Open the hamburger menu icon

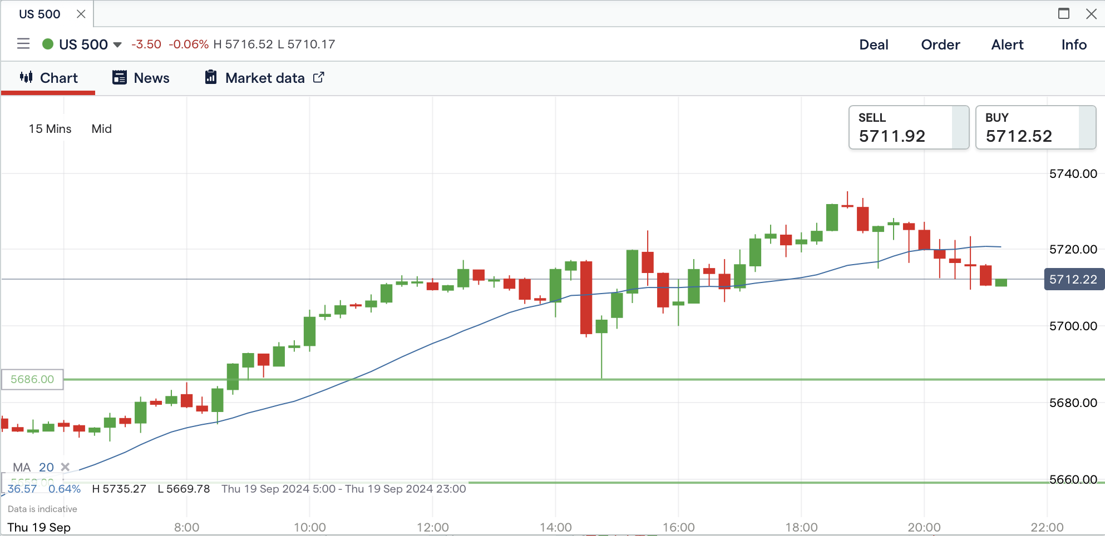[x=23, y=44]
